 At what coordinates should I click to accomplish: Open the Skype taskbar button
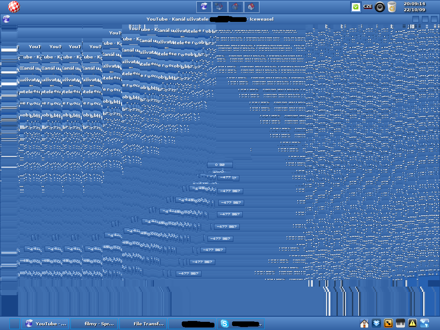241,324
